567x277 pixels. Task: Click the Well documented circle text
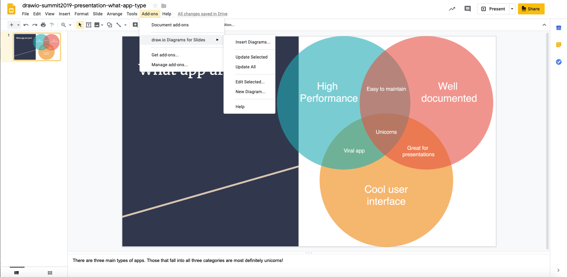(x=449, y=92)
